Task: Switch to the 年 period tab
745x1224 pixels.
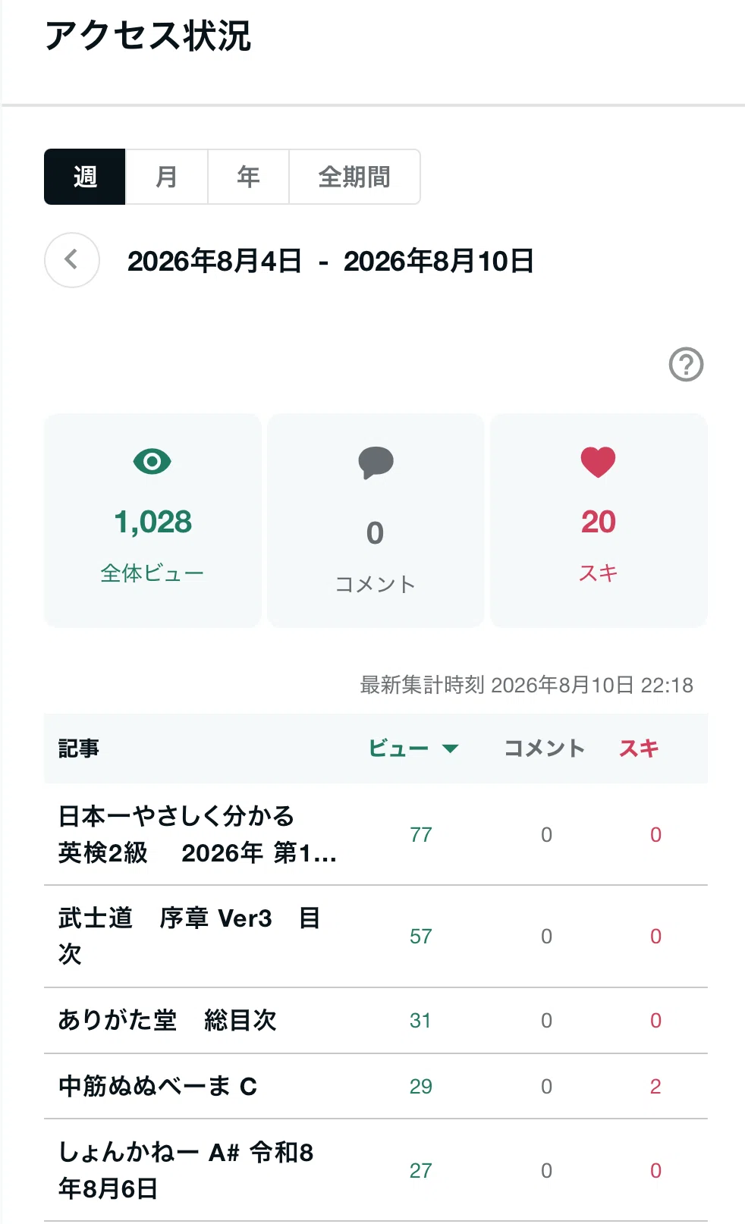Action: click(248, 177)
